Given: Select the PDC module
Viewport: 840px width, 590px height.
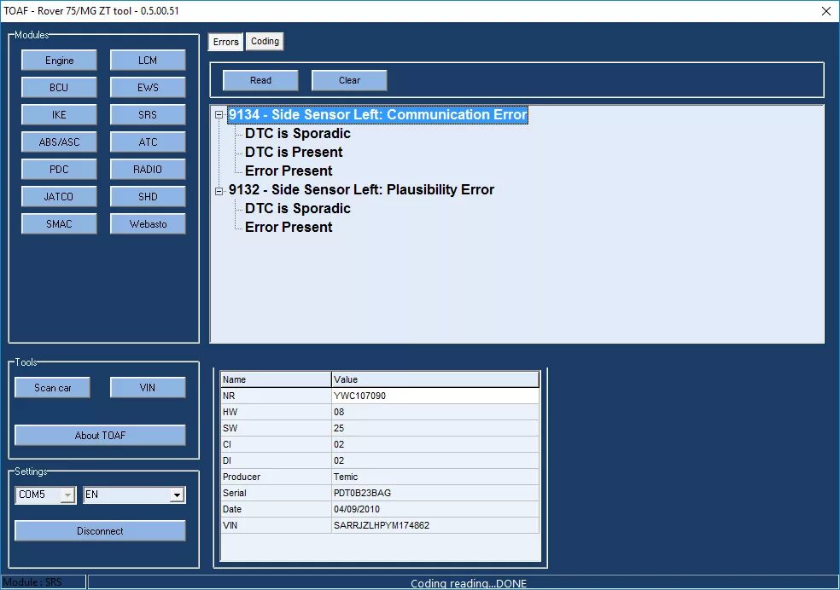Looking at the screenshot, I should click(59, 170).
